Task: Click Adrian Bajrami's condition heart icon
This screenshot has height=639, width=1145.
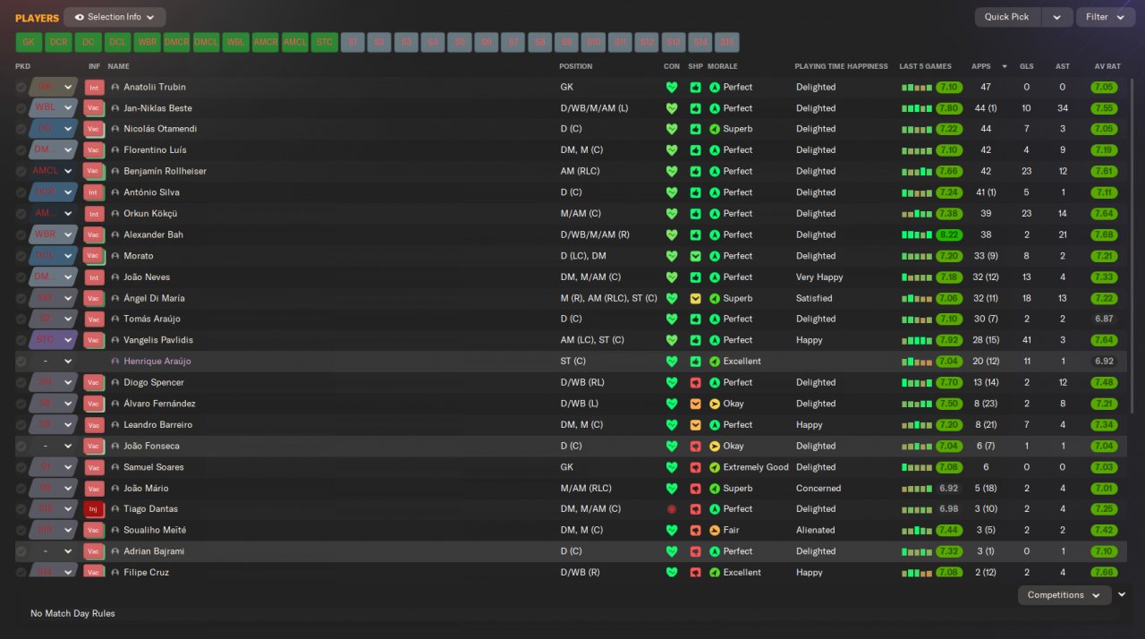Action: click(x=672, y=551)
